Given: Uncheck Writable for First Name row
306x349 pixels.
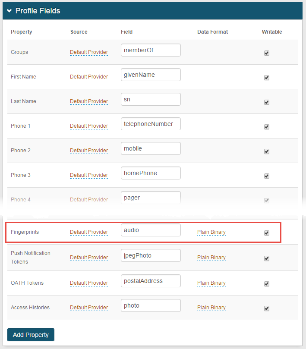Looking at the screenshot, I should point(266,78).
